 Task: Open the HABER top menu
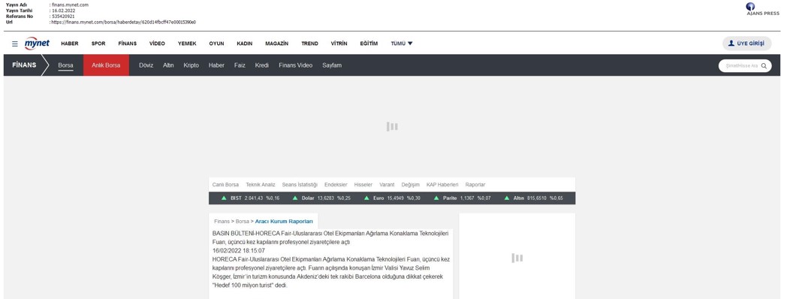70,44
